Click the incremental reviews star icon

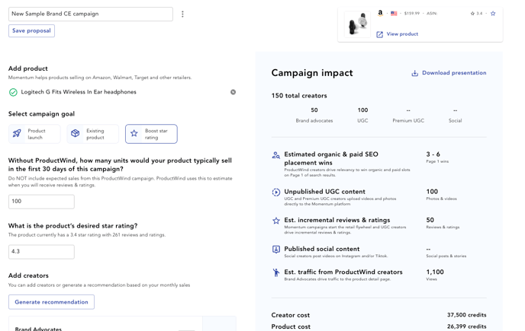(x=276, y=221)
